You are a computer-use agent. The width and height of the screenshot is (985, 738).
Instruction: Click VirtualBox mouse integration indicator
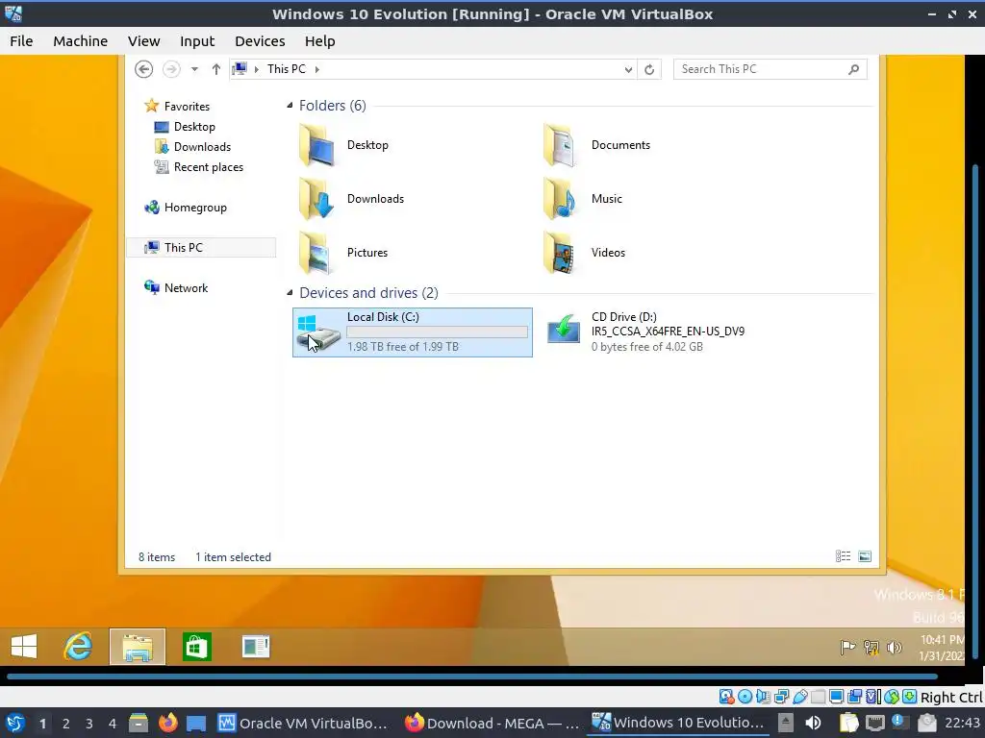(892, 697)
